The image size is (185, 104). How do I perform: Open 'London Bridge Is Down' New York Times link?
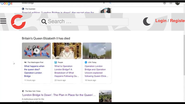pos(59,95)
